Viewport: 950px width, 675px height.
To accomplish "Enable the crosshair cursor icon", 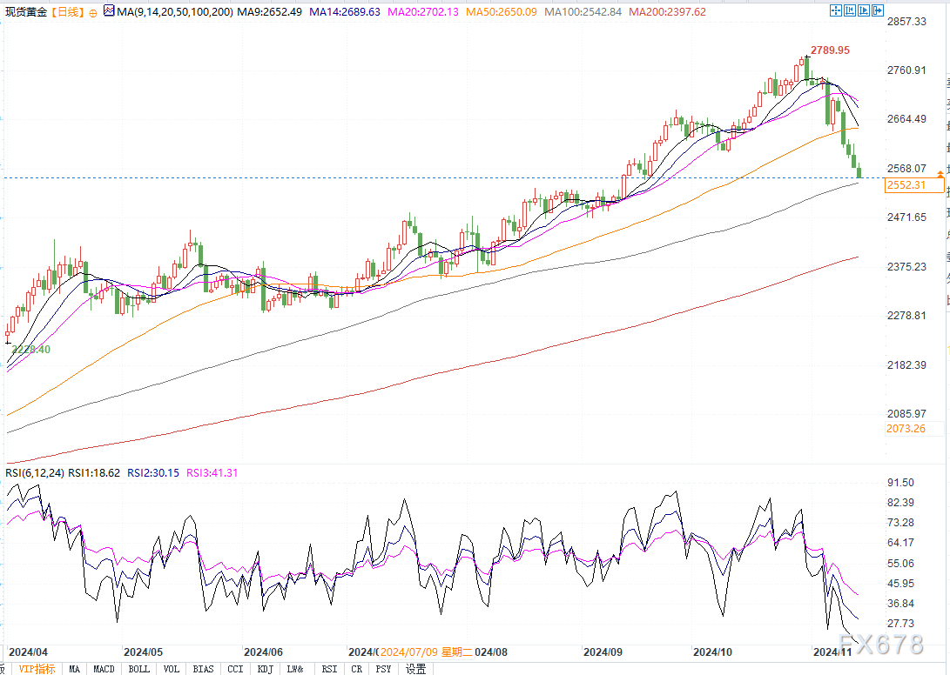I will click(x=836, y=11).
